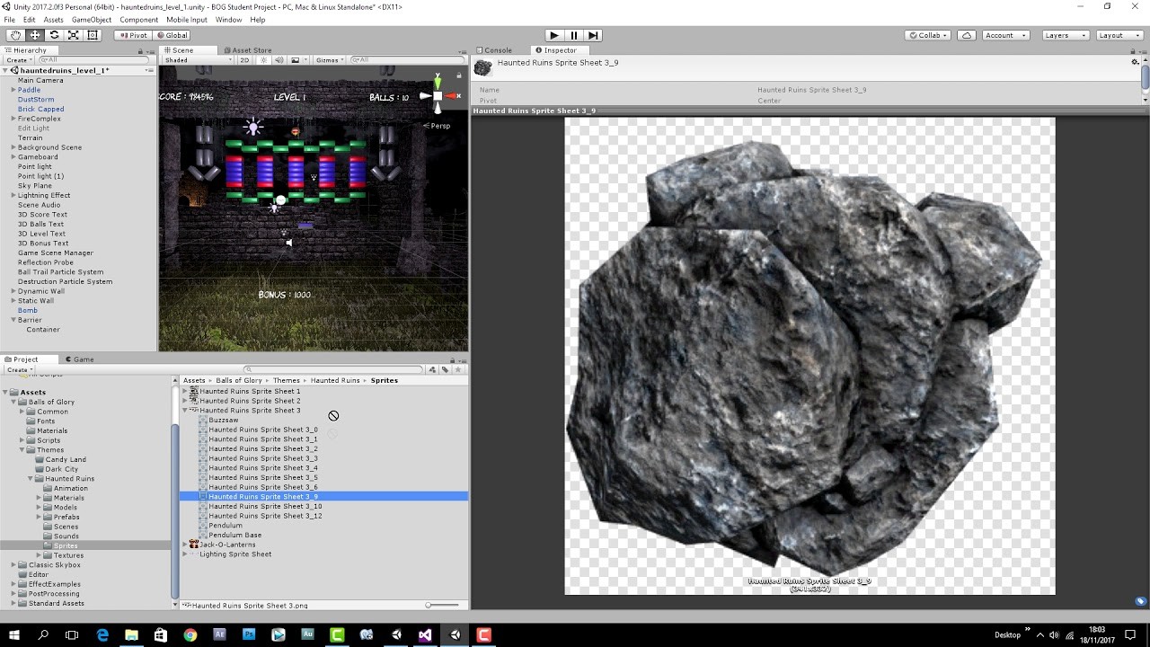Screen dimensions: 1150x647
Task: Select the Rect Transform tool
Action: tap(93, 35)
